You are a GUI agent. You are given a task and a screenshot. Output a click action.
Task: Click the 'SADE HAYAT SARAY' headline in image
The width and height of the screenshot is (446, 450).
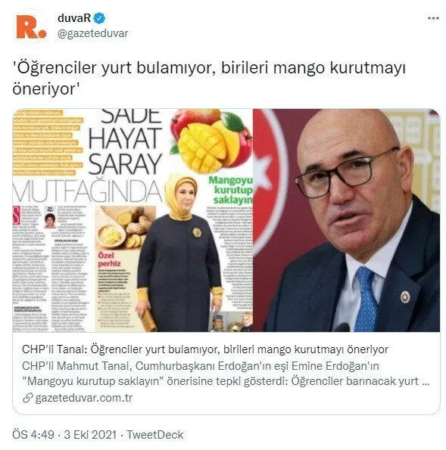click(x=125, y=142)
